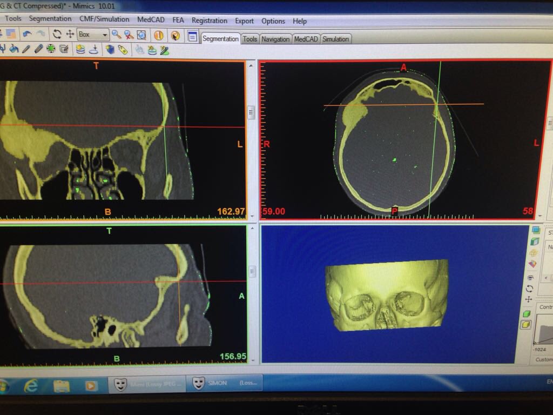Click the Zoom magnifier icon
Screen dimensions: 553x415
[x=116, y=35]
